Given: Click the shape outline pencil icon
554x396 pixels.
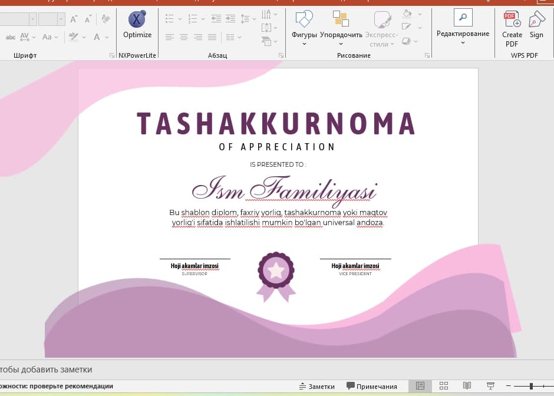Looking at the screenshot, I should 407,27.
